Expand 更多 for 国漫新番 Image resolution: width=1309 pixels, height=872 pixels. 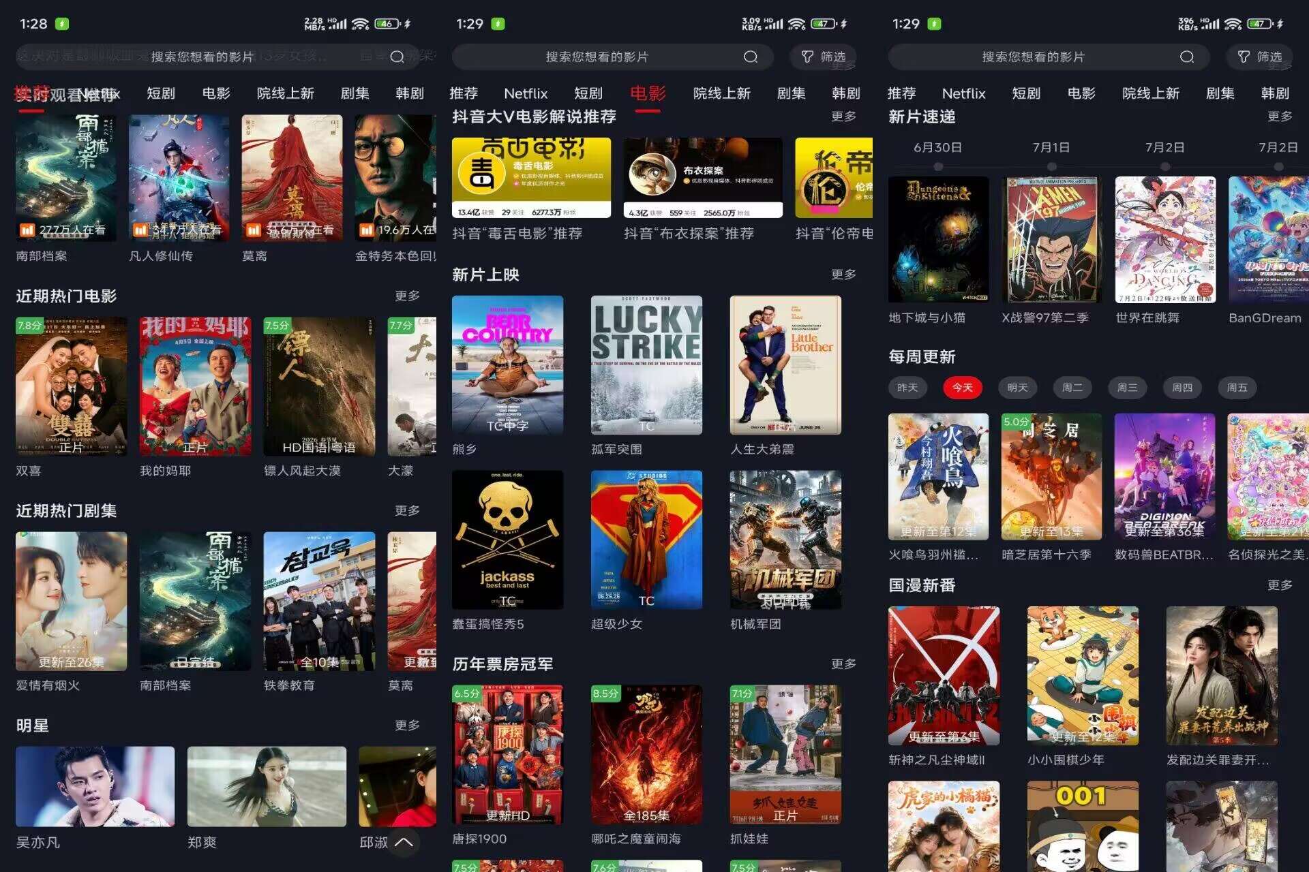click(x=1280, y=585)
